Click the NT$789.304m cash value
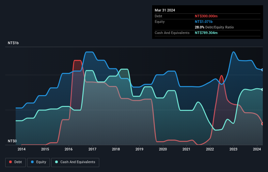The width and height of the screenshot is (268, 172). 206,33
